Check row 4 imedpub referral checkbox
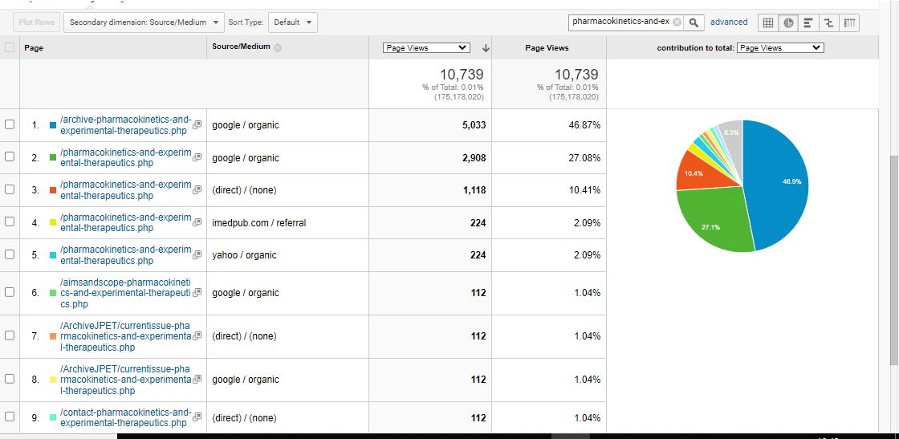Screen dimensions: 899x439 (x=9, y=222)
